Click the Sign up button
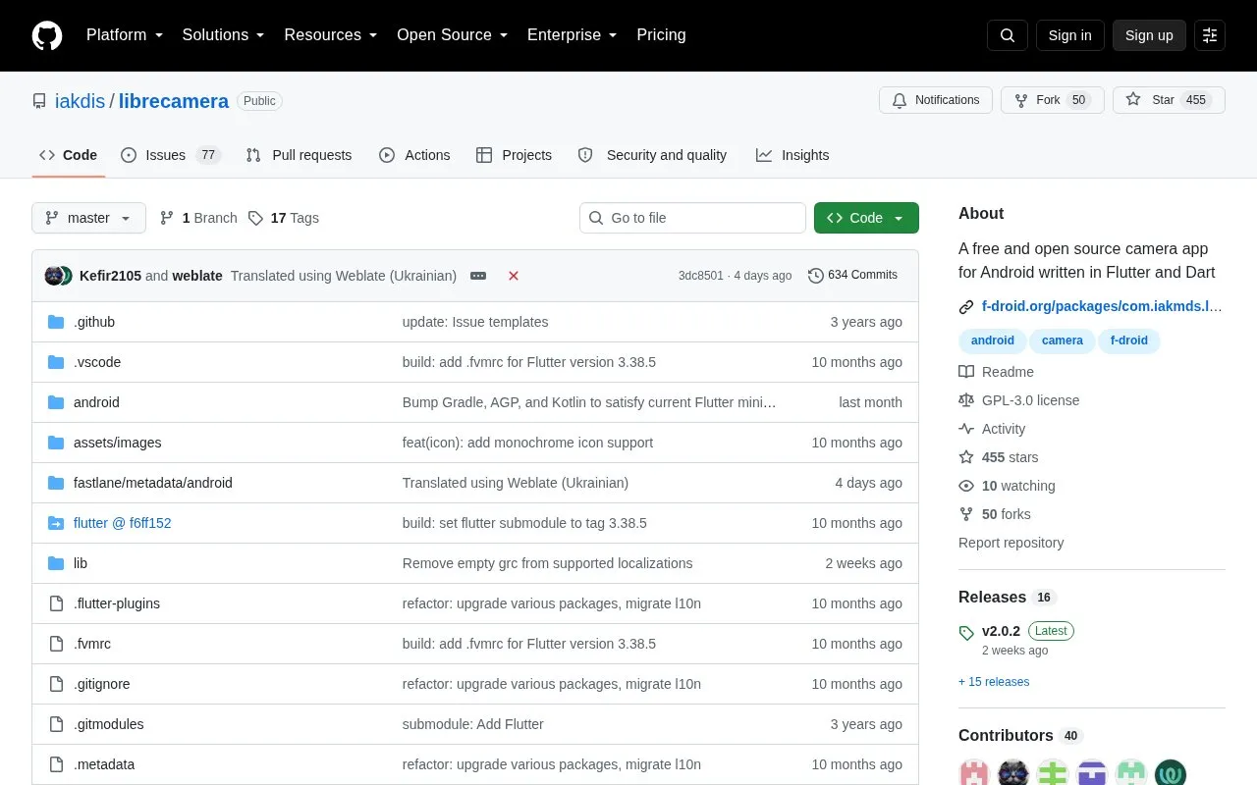The height and width of the screenshot is (785, 1257). pyautogui.click(x=1149, y=35)
